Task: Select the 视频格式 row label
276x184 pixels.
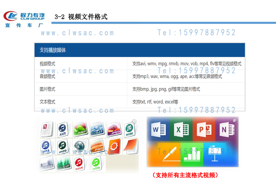Action: [x=47, y=64]
